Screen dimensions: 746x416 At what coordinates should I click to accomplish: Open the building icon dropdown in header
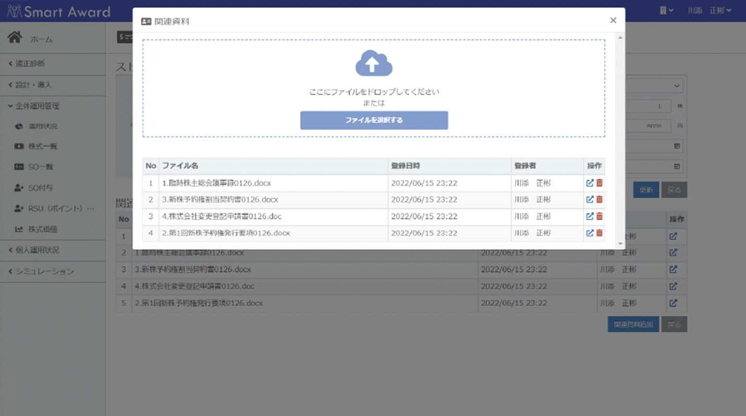point(666,10)
